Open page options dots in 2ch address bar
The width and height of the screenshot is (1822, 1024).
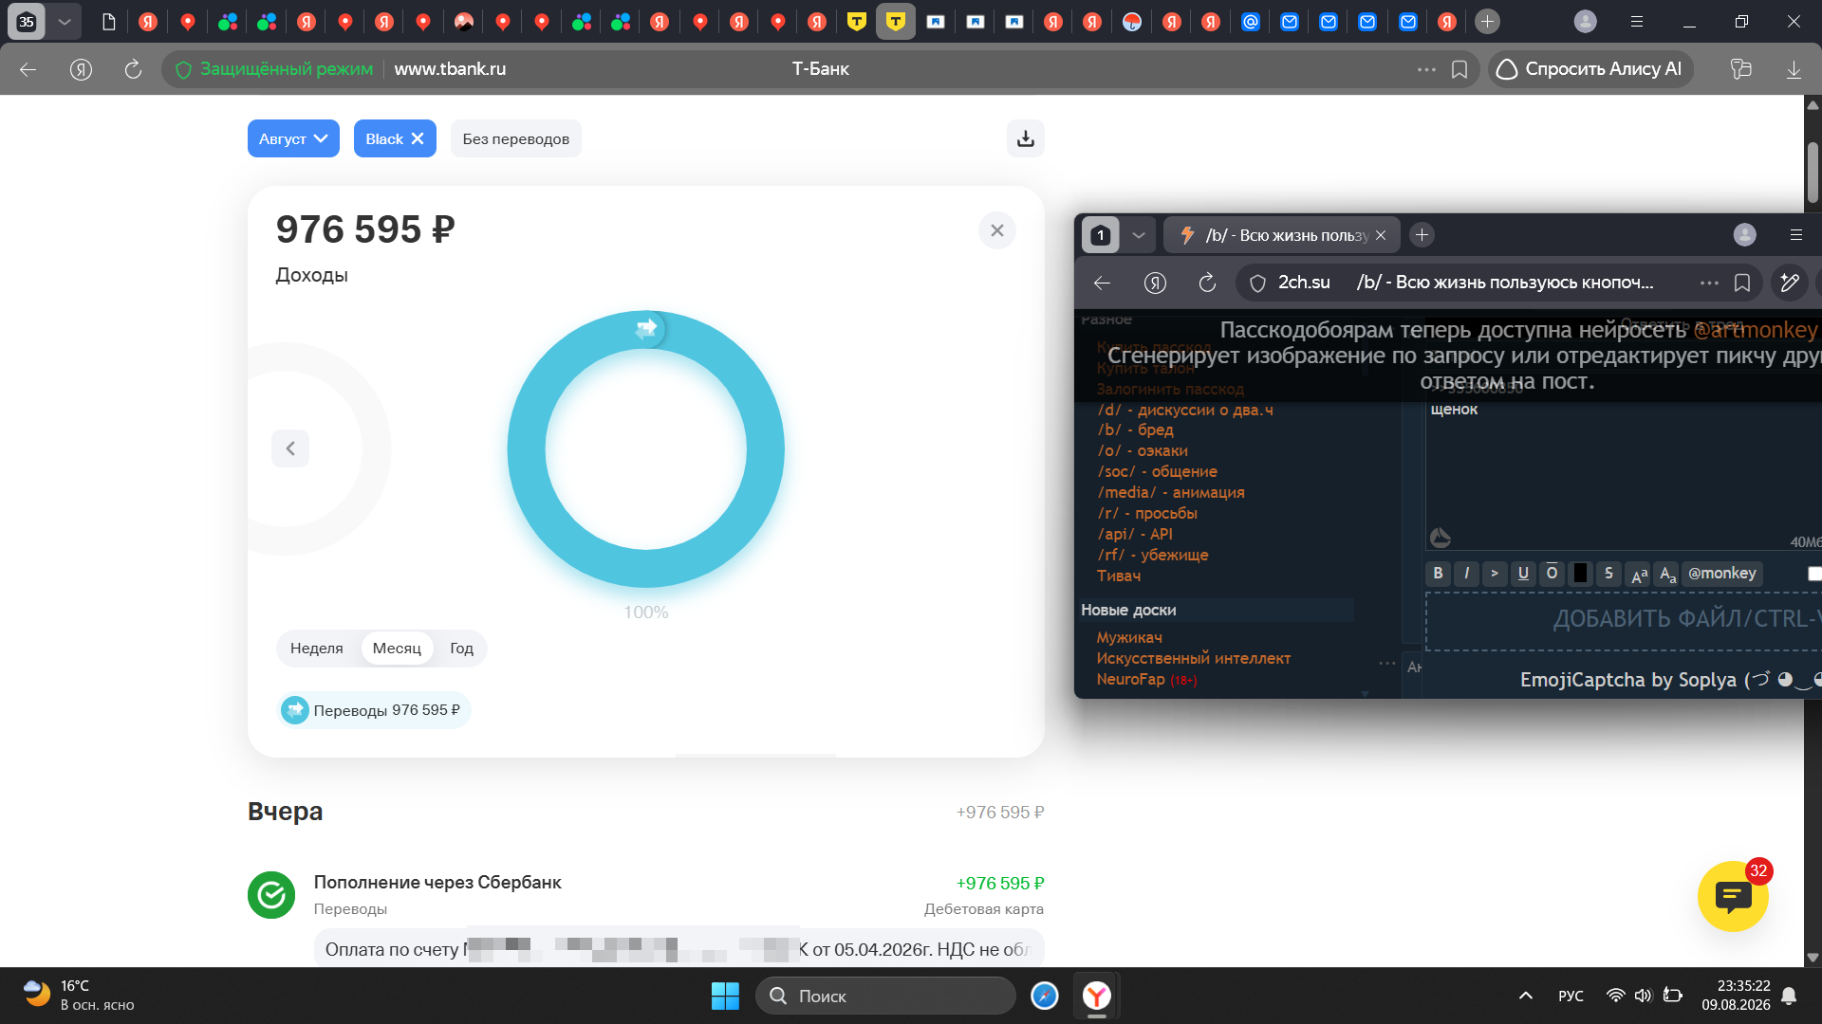click(x=1709, y=283)
